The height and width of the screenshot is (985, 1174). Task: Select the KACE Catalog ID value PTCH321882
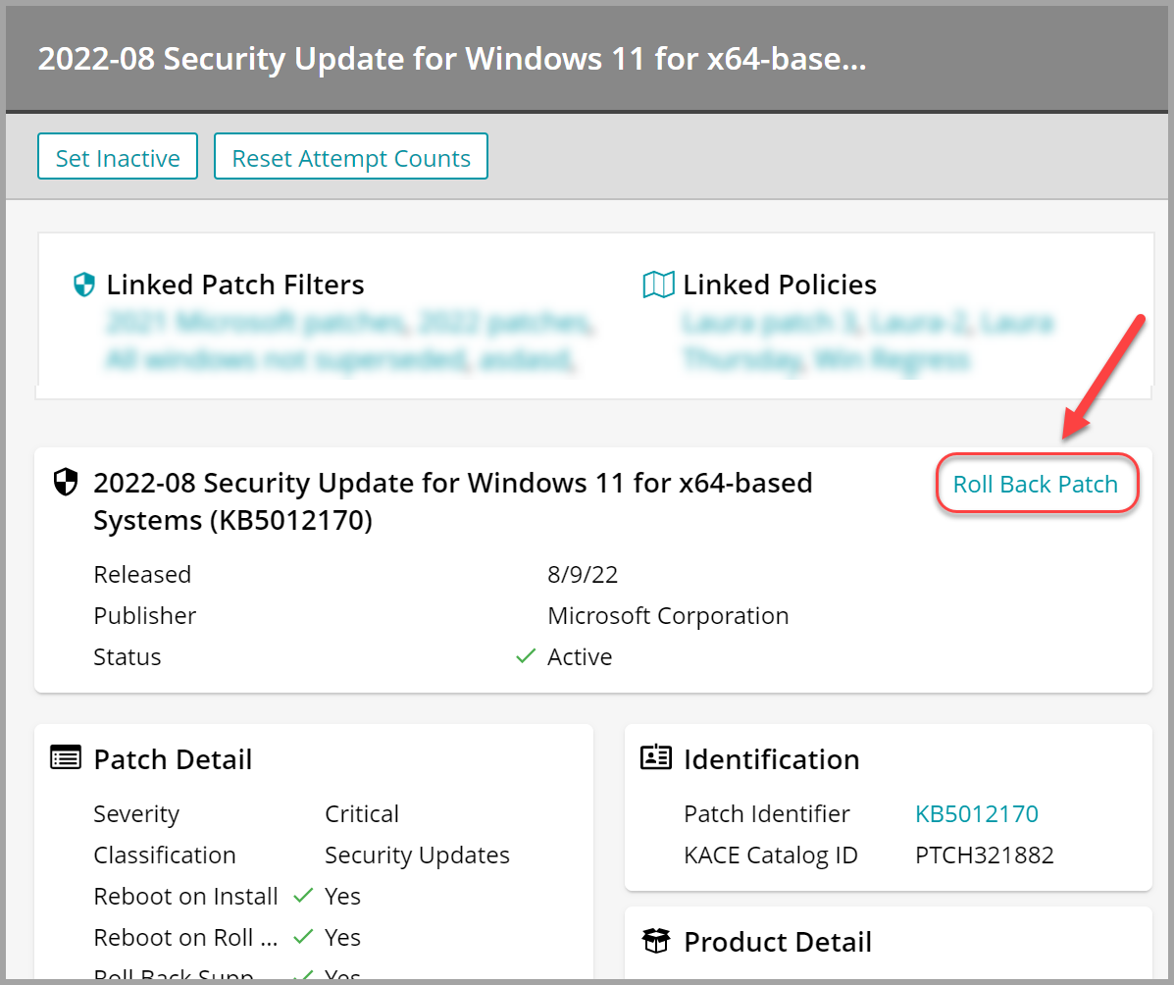[984, 855]
